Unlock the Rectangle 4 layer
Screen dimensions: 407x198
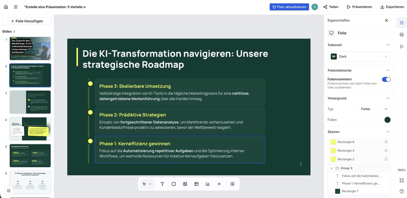point(386,150)
